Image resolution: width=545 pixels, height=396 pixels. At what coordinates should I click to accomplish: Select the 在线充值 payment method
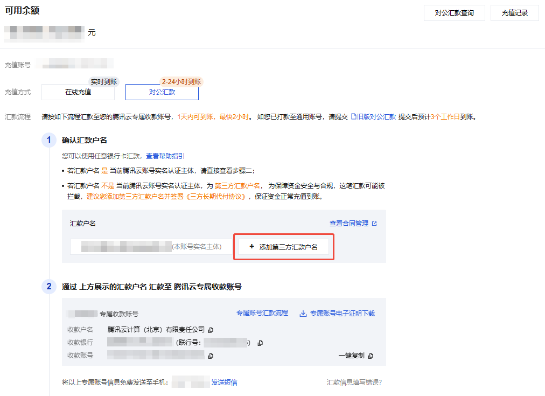click(x=78, y=92)
